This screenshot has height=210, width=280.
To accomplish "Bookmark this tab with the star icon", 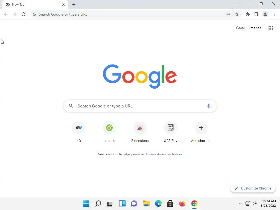I will point(237,14).
